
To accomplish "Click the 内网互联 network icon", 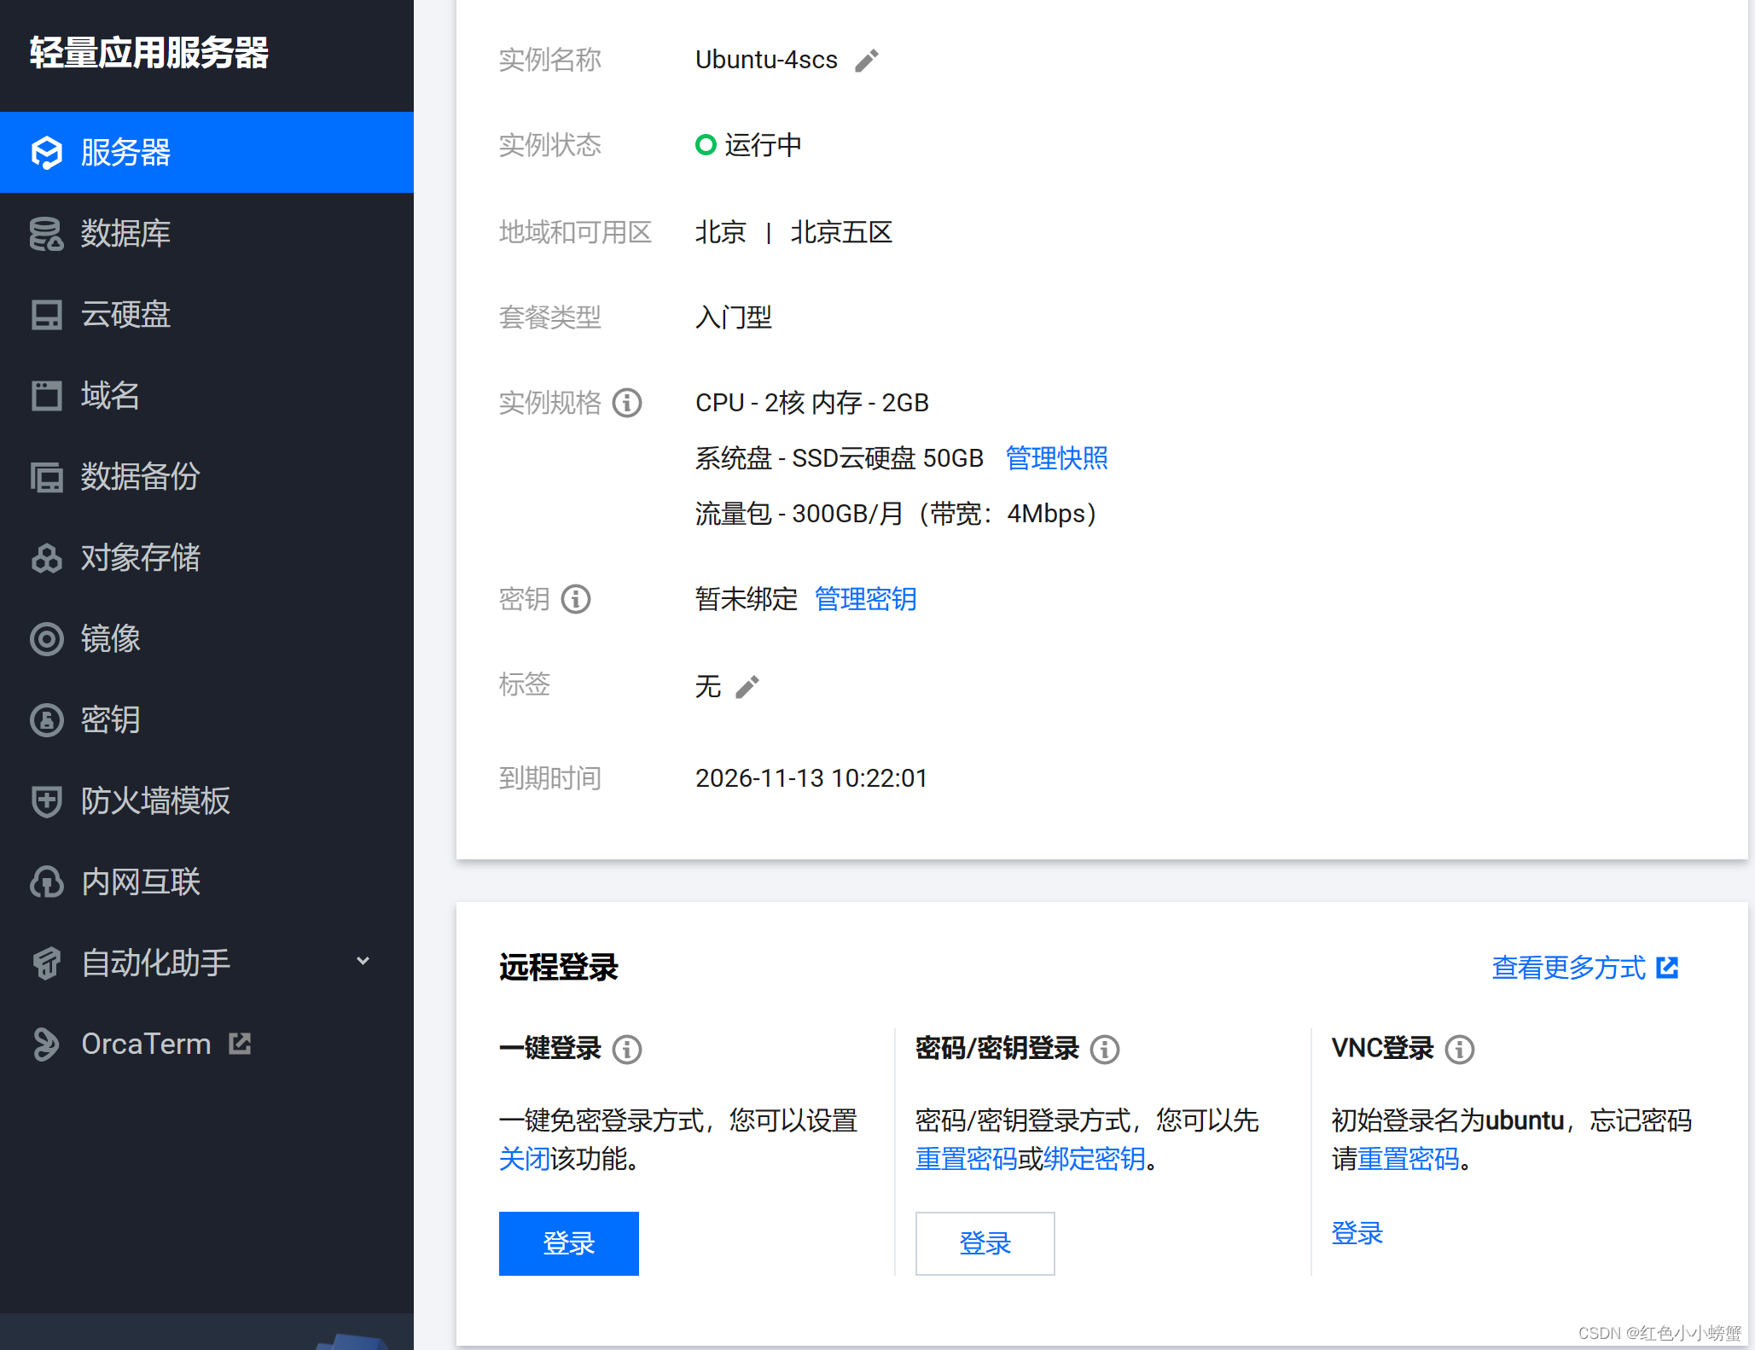I will pos(47,882).
